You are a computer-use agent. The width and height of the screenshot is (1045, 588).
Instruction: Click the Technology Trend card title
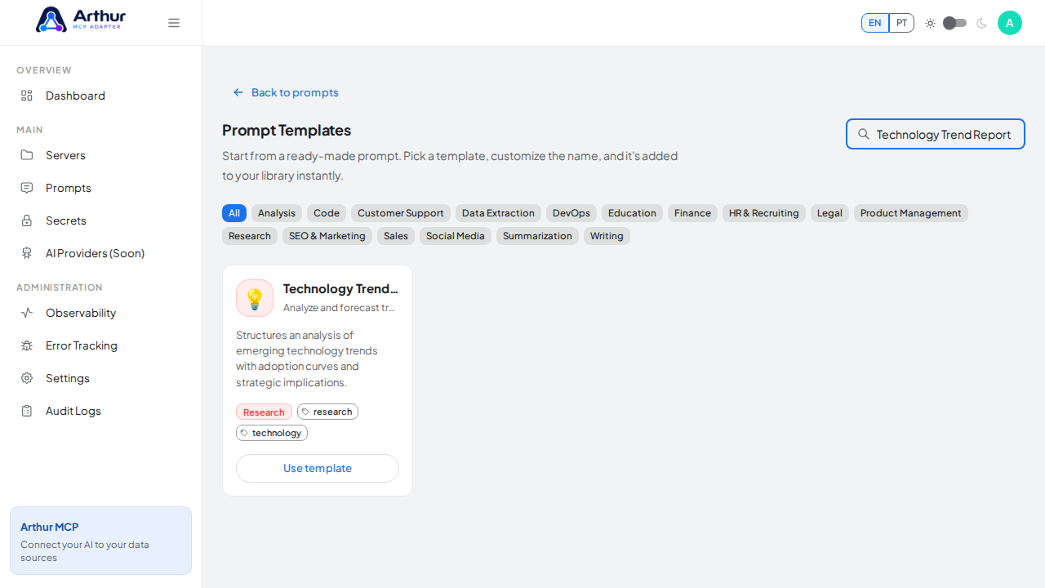click(x=340, y=288)
